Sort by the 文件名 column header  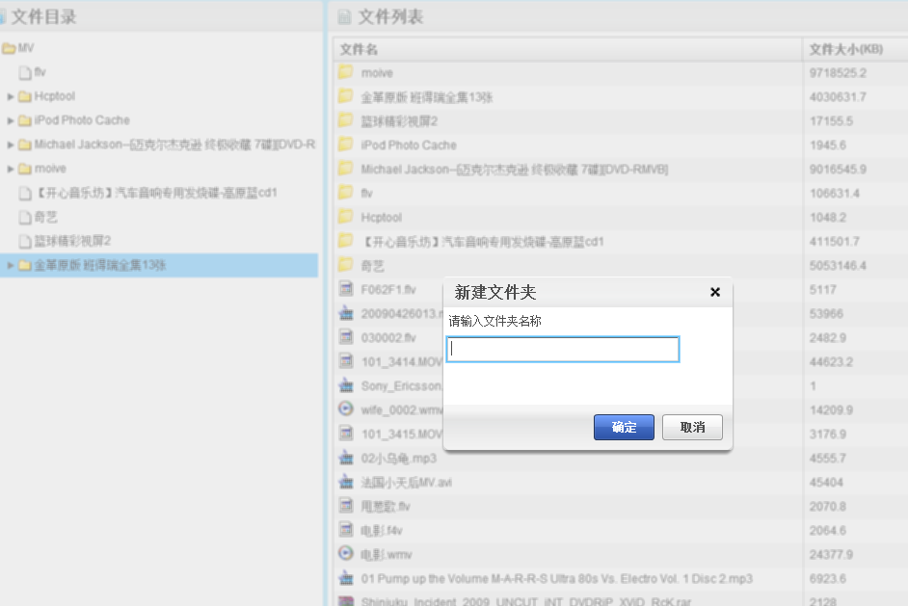[x=568, y=50]
